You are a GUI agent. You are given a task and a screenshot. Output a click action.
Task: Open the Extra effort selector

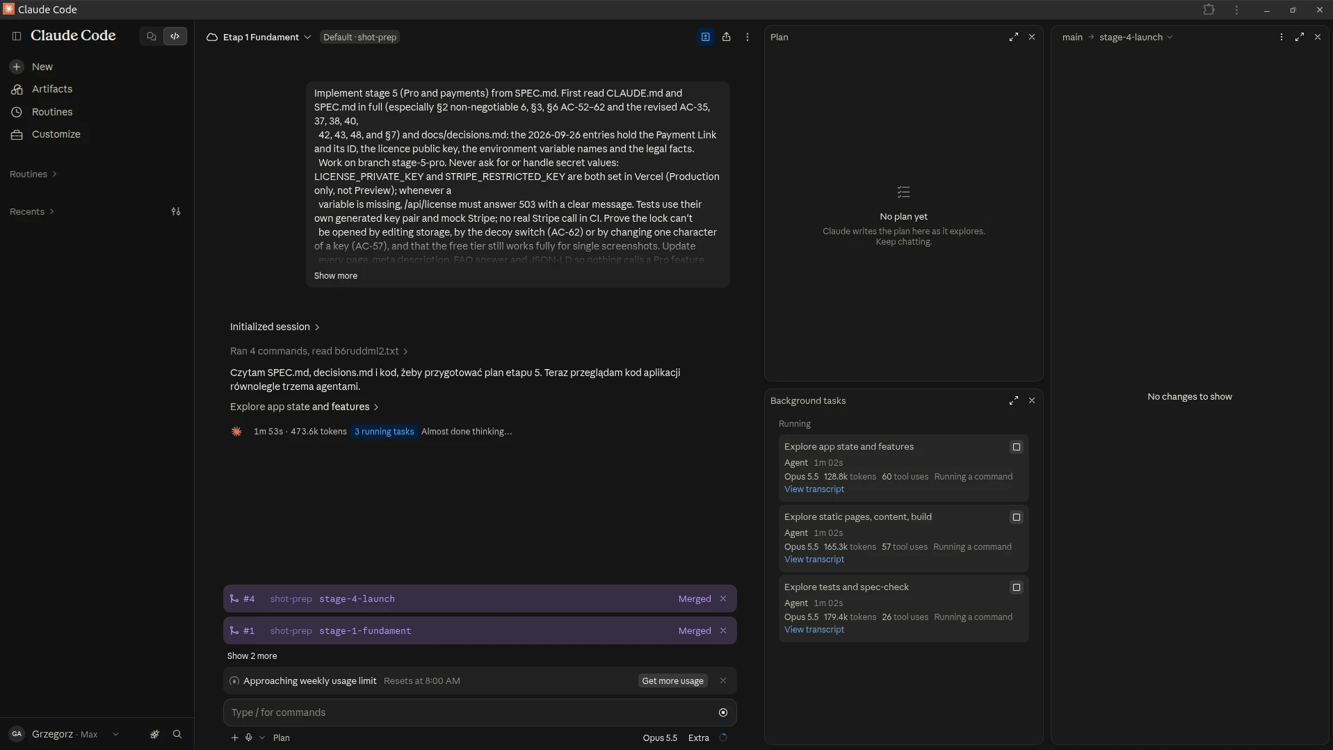click(699, 738)
